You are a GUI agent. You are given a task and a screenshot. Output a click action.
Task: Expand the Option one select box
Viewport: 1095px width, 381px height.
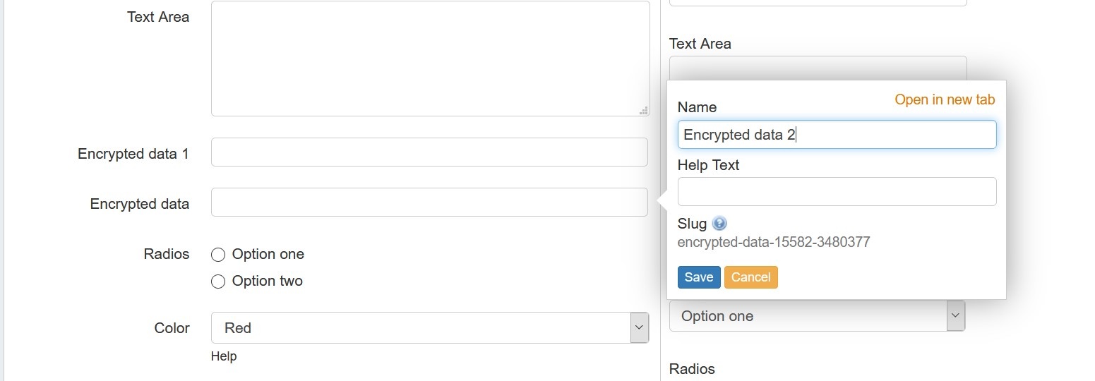pos(816,316)
